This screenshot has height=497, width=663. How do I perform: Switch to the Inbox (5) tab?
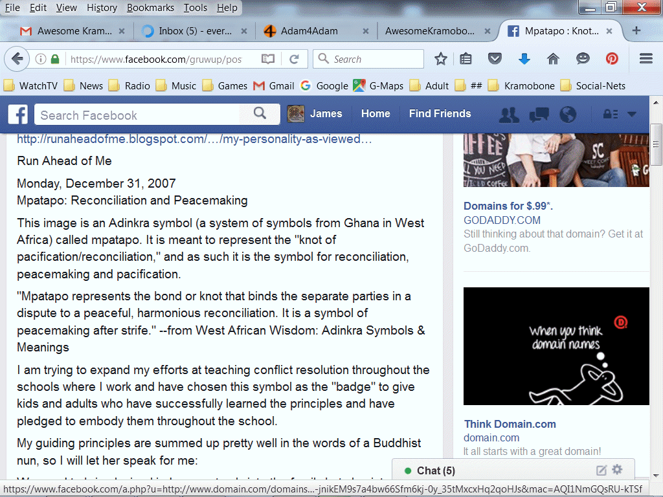point(196,31)
